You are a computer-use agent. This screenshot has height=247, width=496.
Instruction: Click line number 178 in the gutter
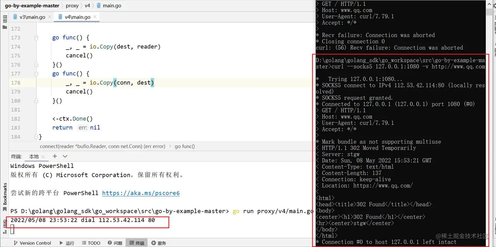15,83
